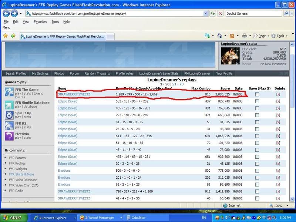
Task: Click the Print toolbar icon
Action: coord(244,36)
